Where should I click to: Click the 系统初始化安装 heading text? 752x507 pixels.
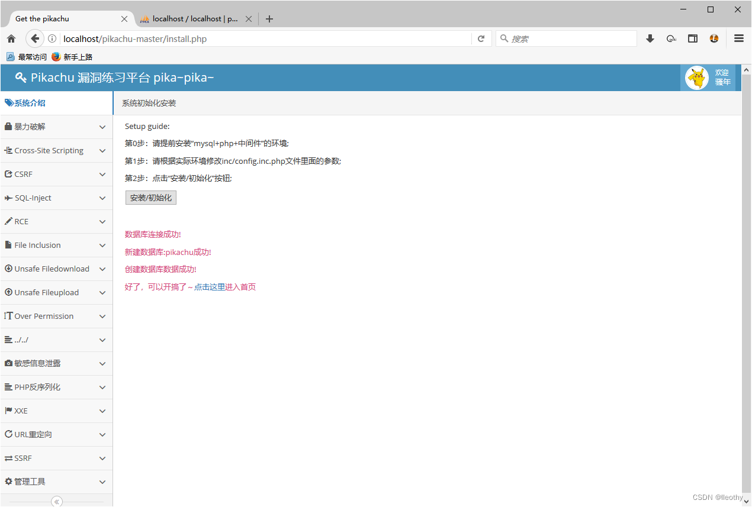(149, 103)
